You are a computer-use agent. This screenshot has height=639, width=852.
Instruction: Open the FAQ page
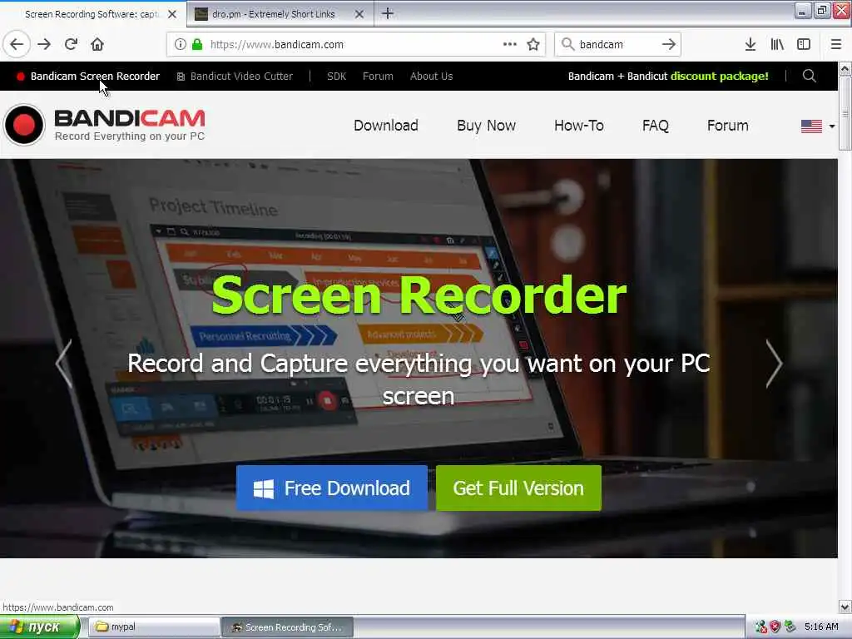click(656, 126)
